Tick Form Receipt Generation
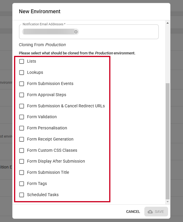Screen dimensions: 183x222 22,139
